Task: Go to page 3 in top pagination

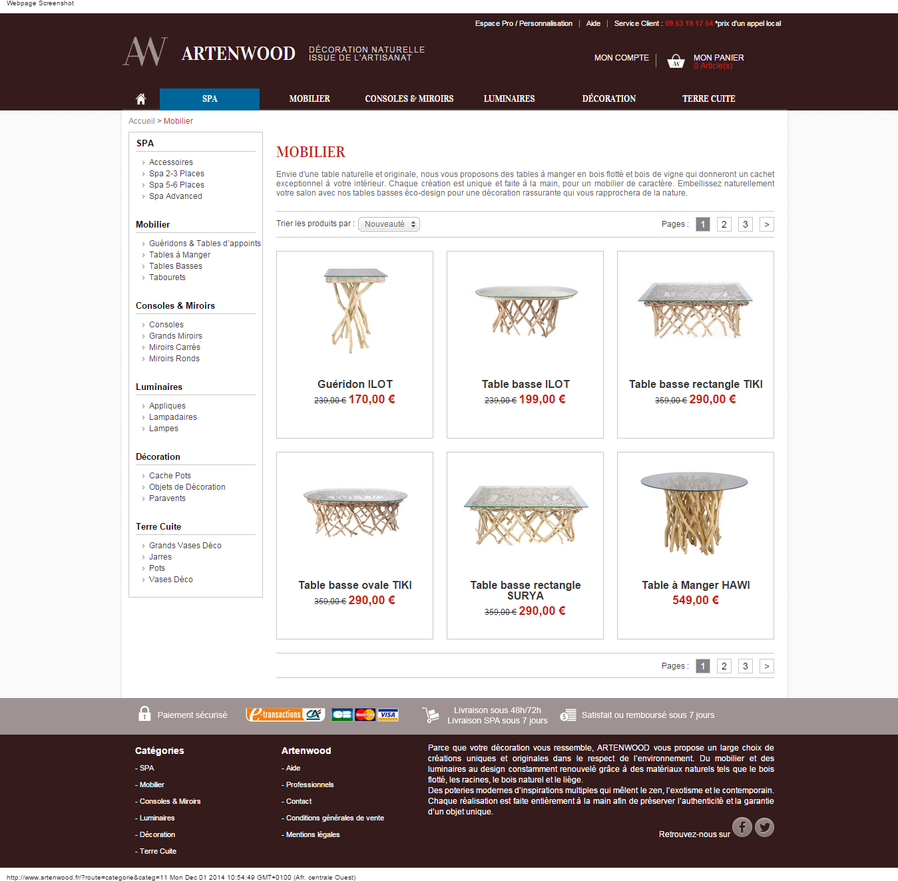Action: point(746,224)
